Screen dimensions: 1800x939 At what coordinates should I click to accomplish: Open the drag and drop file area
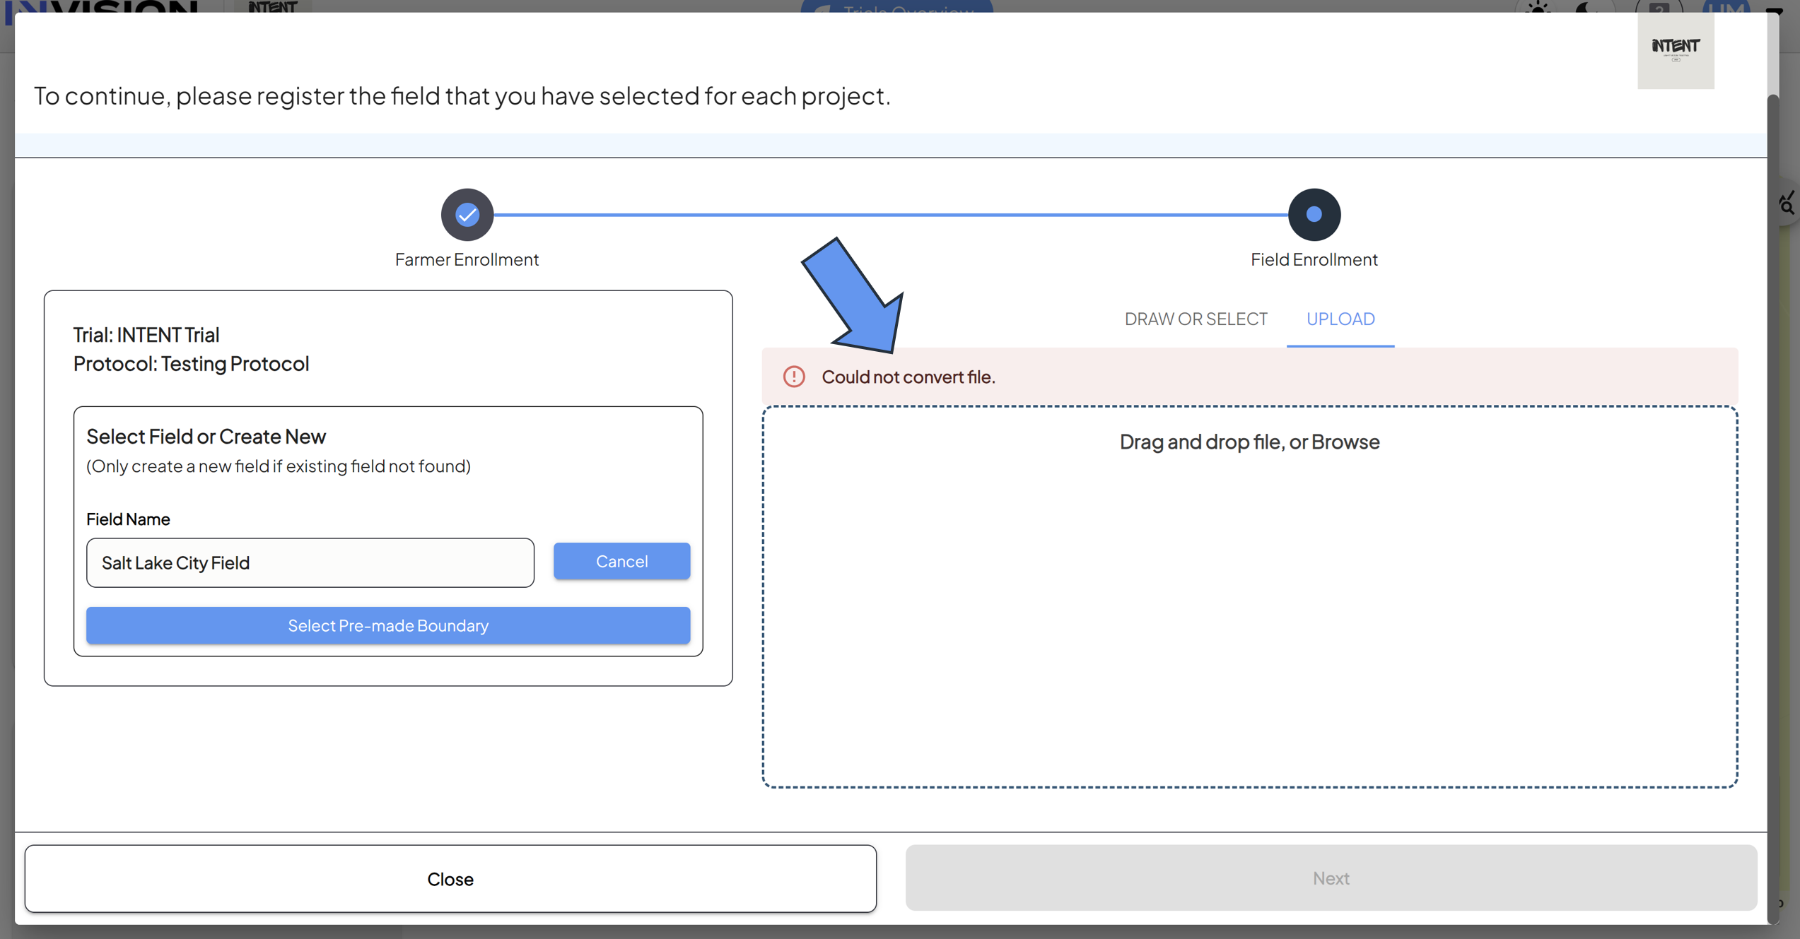1249,596
